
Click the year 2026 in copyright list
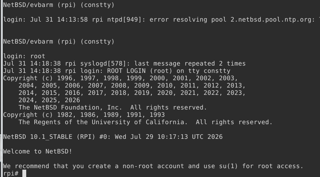pos(72,100)
